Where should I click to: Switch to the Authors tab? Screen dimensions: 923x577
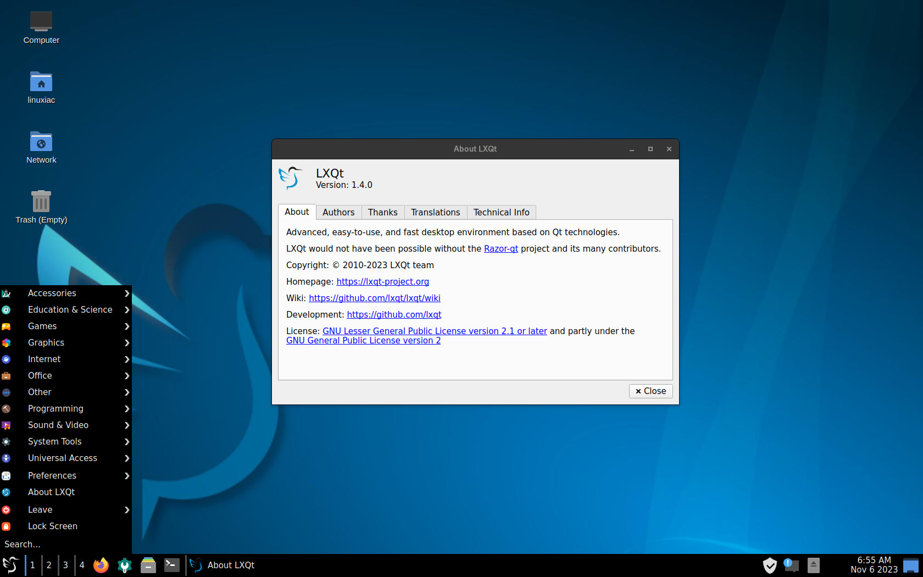click(x=338, y=213)
